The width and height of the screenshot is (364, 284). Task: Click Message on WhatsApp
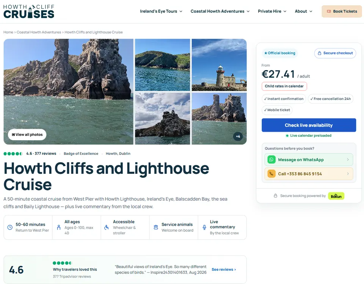coord(309,159)
